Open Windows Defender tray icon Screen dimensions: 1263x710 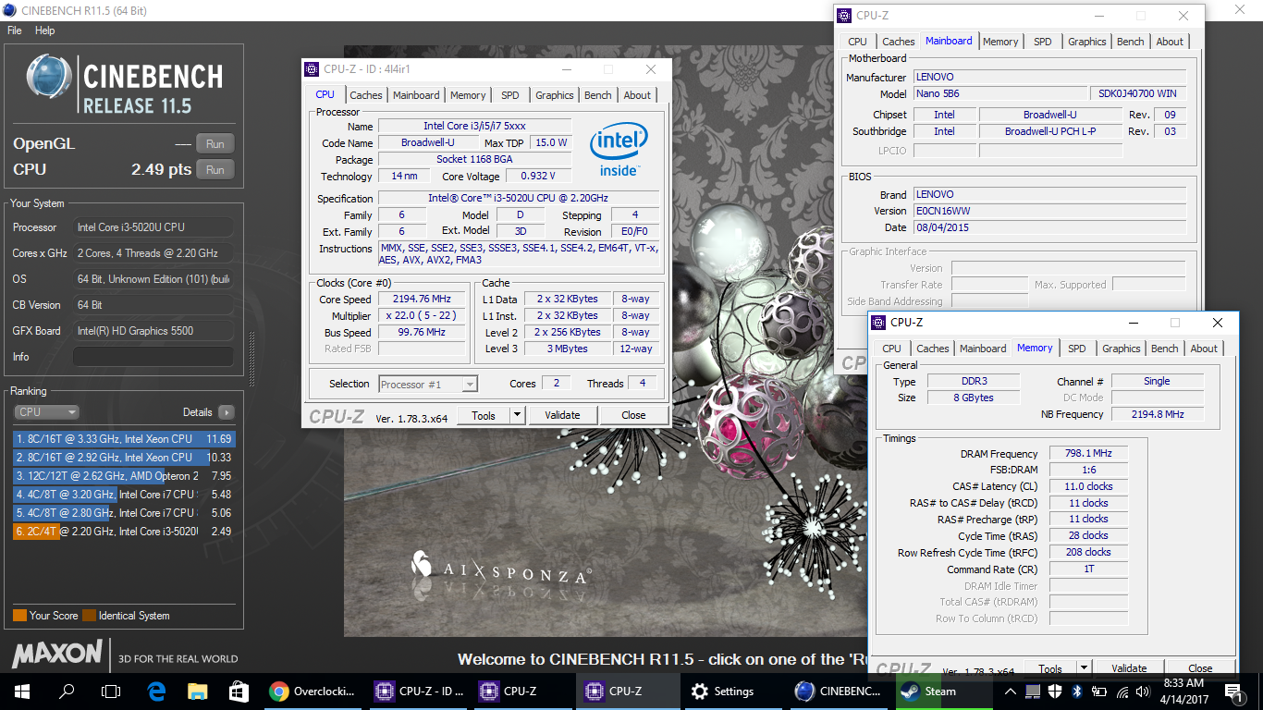(x=1056, y=692)
